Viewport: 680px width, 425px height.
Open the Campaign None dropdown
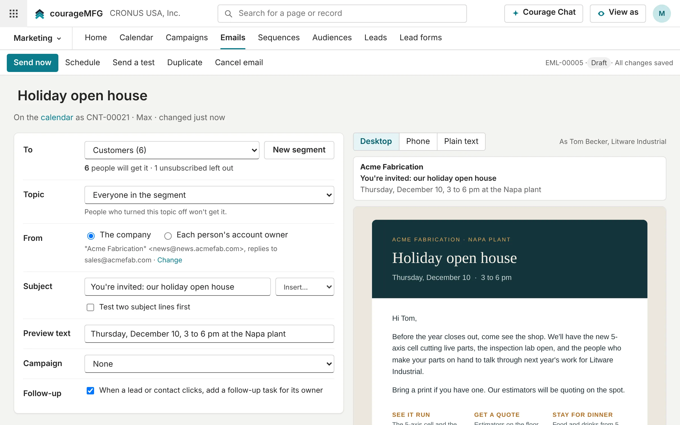[x=209, y=364]
